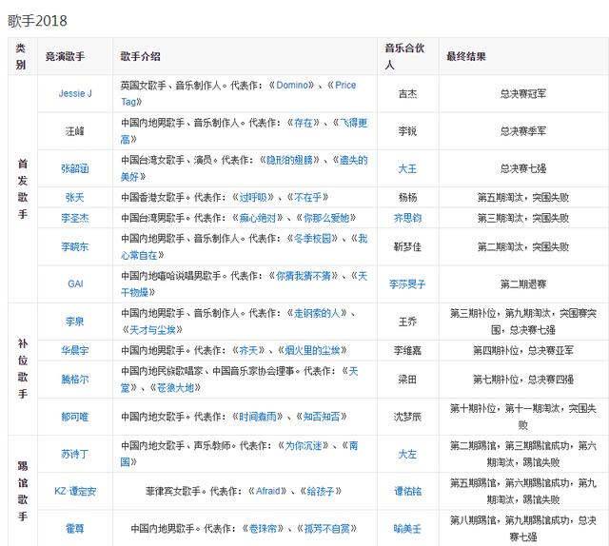
Task: Click the 腾格尔 singer link
Action: 75,379
